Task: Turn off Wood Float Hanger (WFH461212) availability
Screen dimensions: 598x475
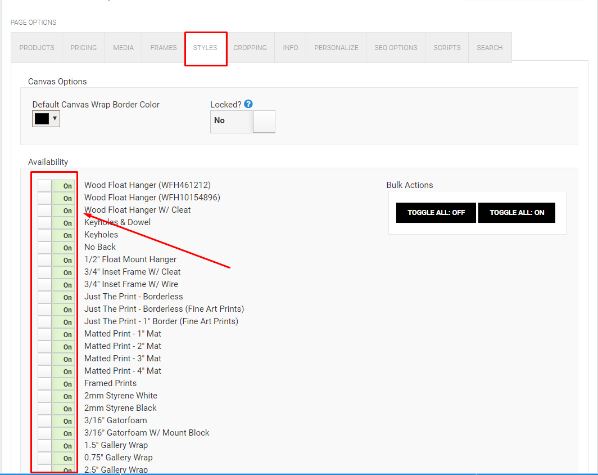Action: coord(56,186)
